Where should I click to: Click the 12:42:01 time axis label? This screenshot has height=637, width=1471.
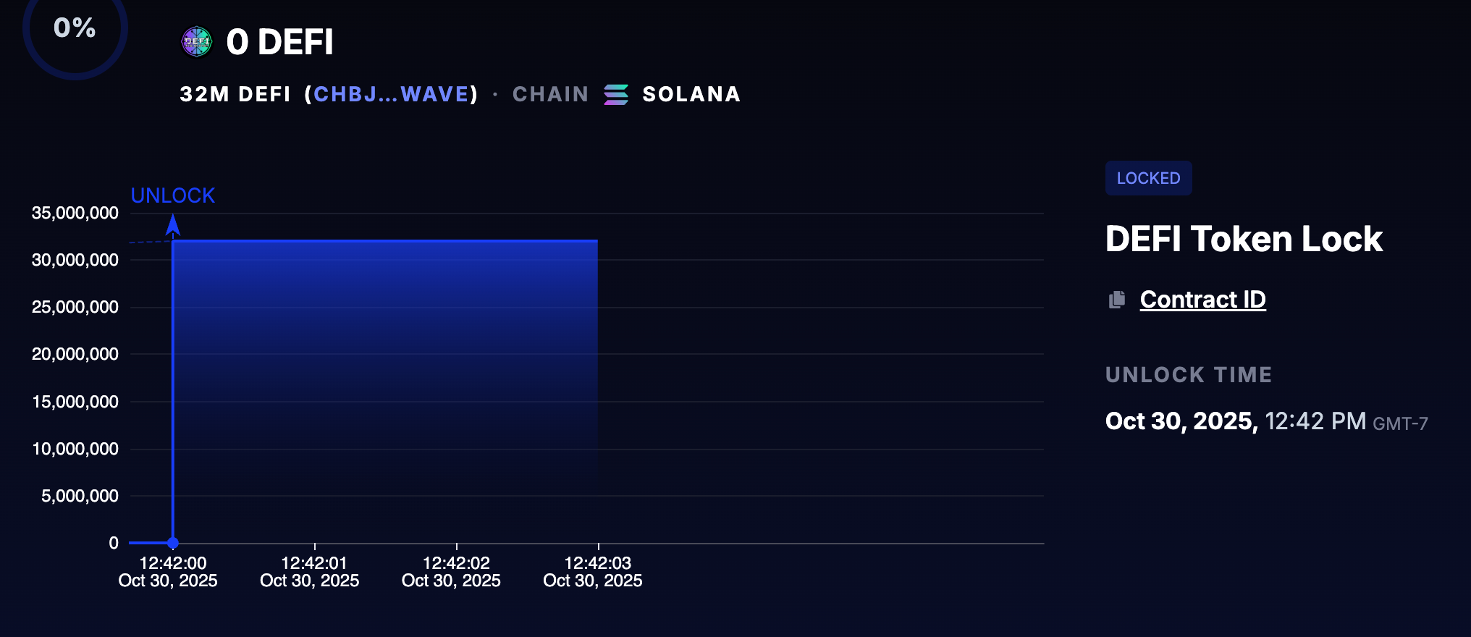point(310,572)
